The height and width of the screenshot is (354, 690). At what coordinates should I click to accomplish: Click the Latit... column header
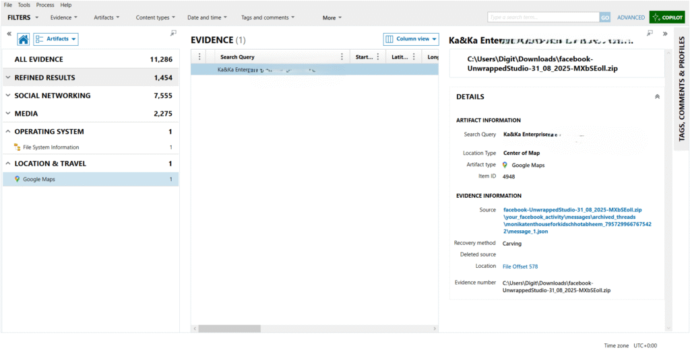[x=400, y=57]
